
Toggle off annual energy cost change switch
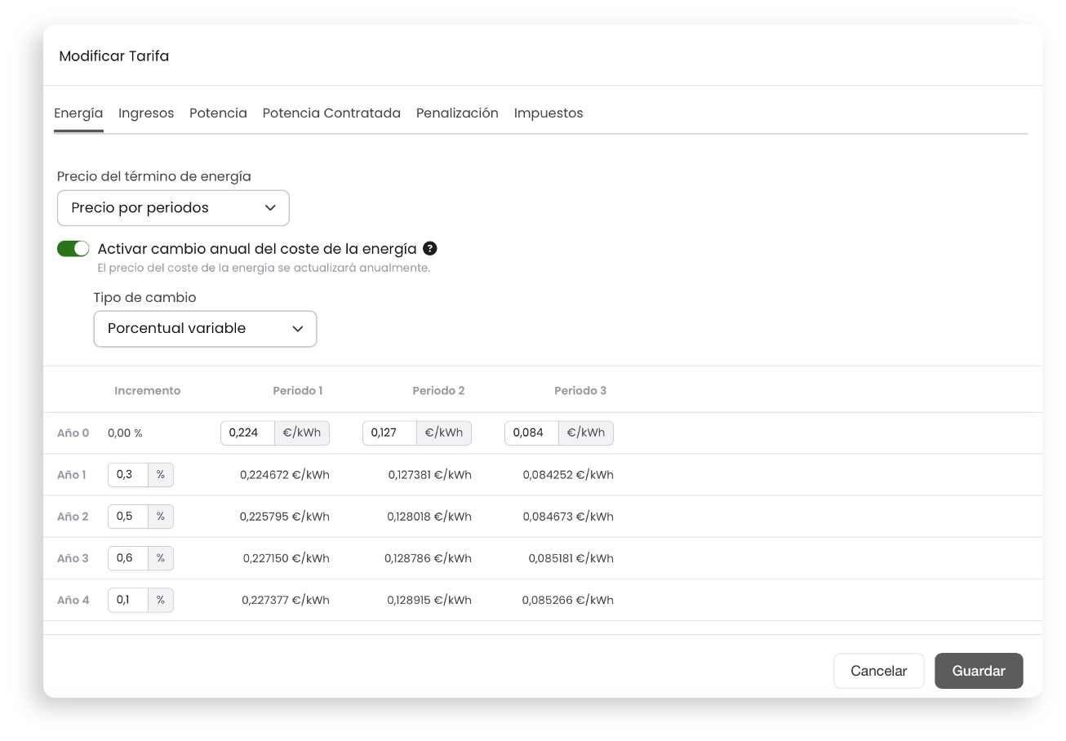(73, 249)
